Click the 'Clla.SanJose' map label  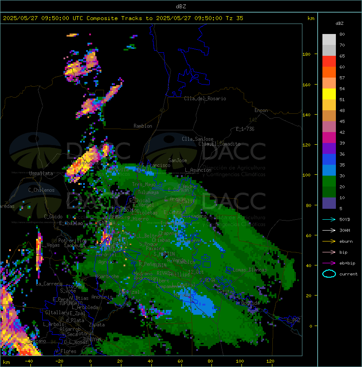point(198,139)
